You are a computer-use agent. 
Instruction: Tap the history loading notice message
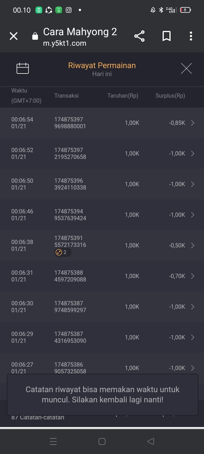pos(102,395)
